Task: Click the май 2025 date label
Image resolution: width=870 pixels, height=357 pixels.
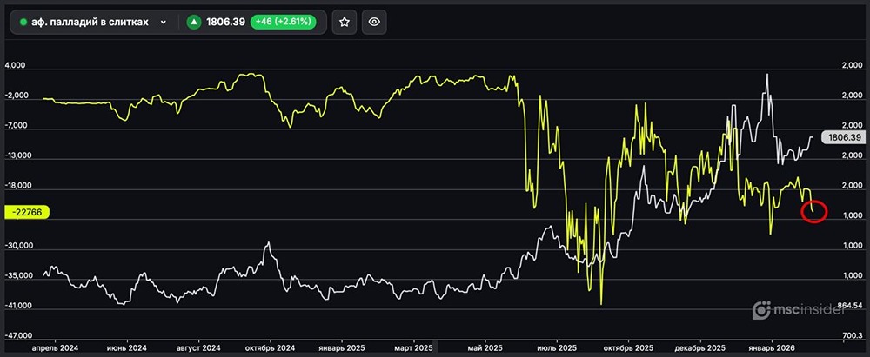Action: click(x=485, y=348)
